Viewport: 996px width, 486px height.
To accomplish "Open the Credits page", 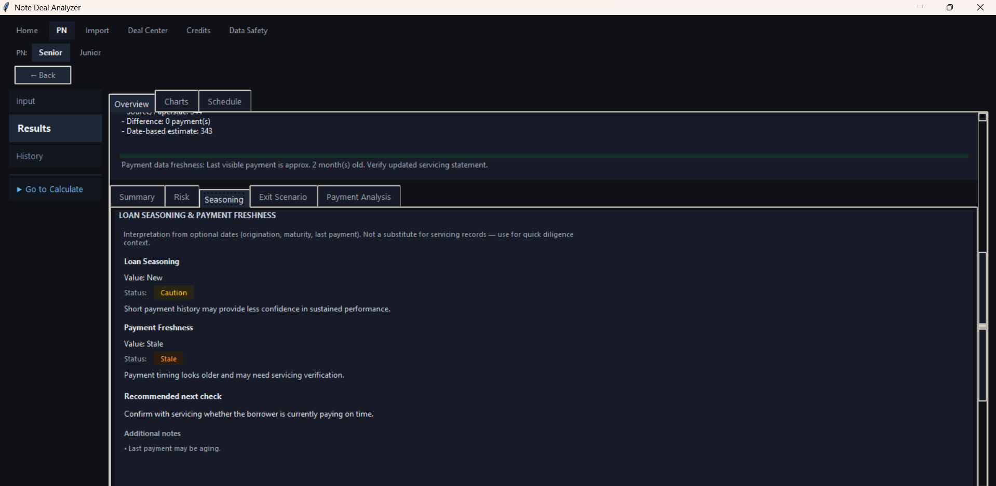I will (198, 31).
